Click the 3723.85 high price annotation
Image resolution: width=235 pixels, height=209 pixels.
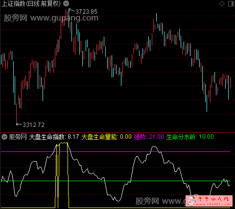[86, 12]
